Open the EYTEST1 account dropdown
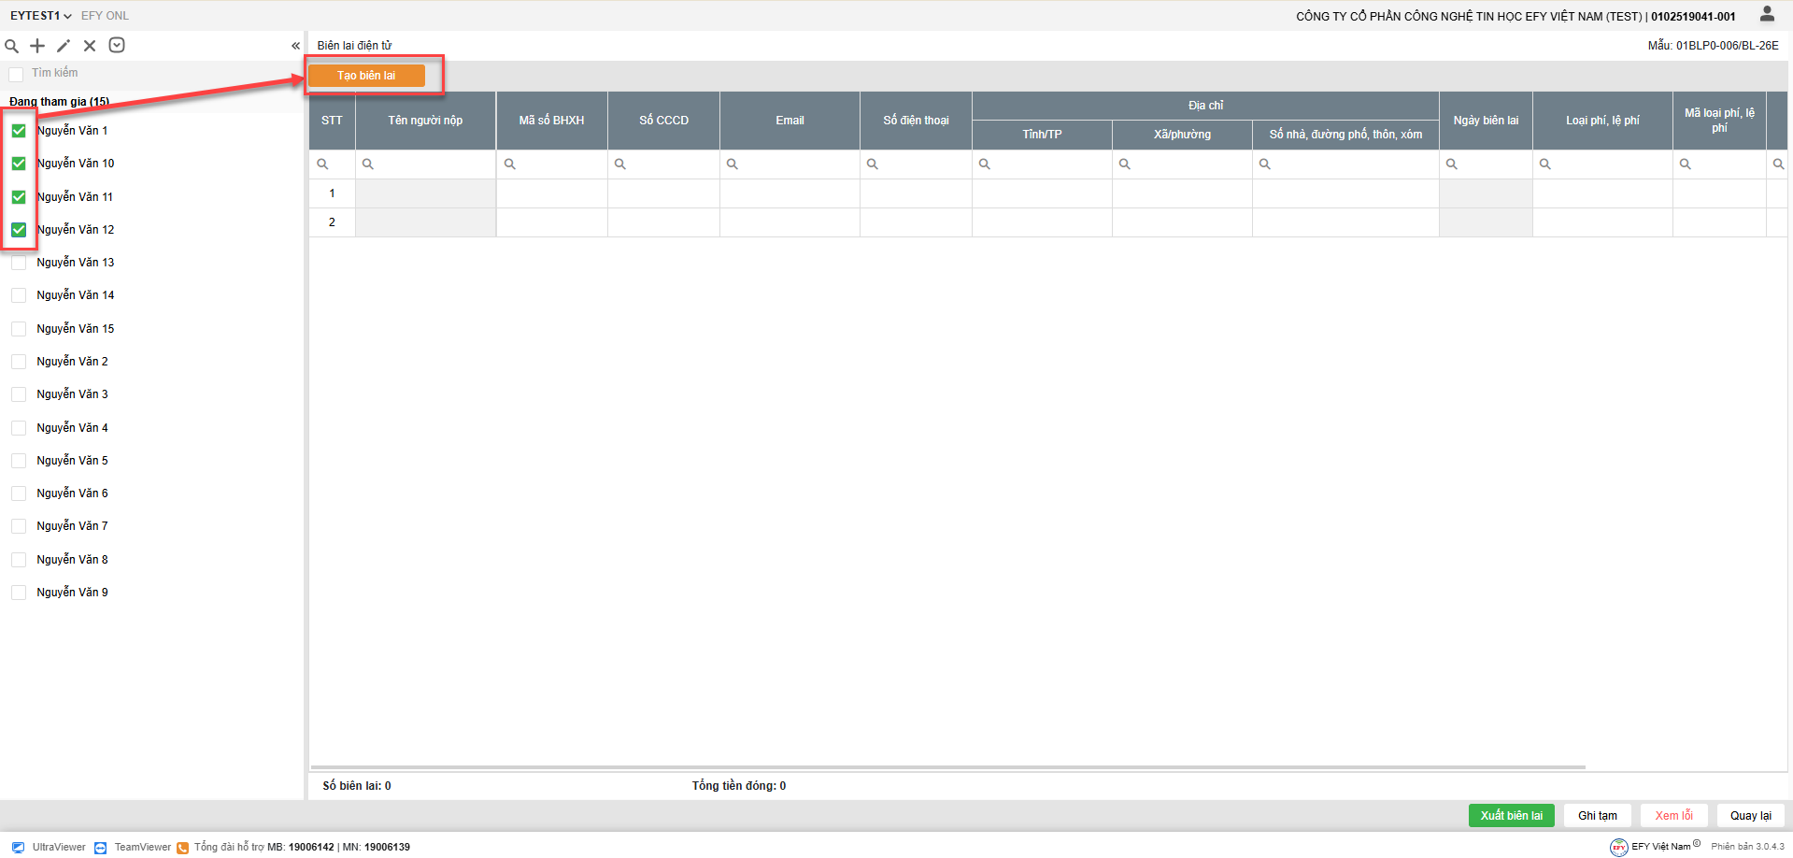The image size is (1793, 858). pos(41,16)
